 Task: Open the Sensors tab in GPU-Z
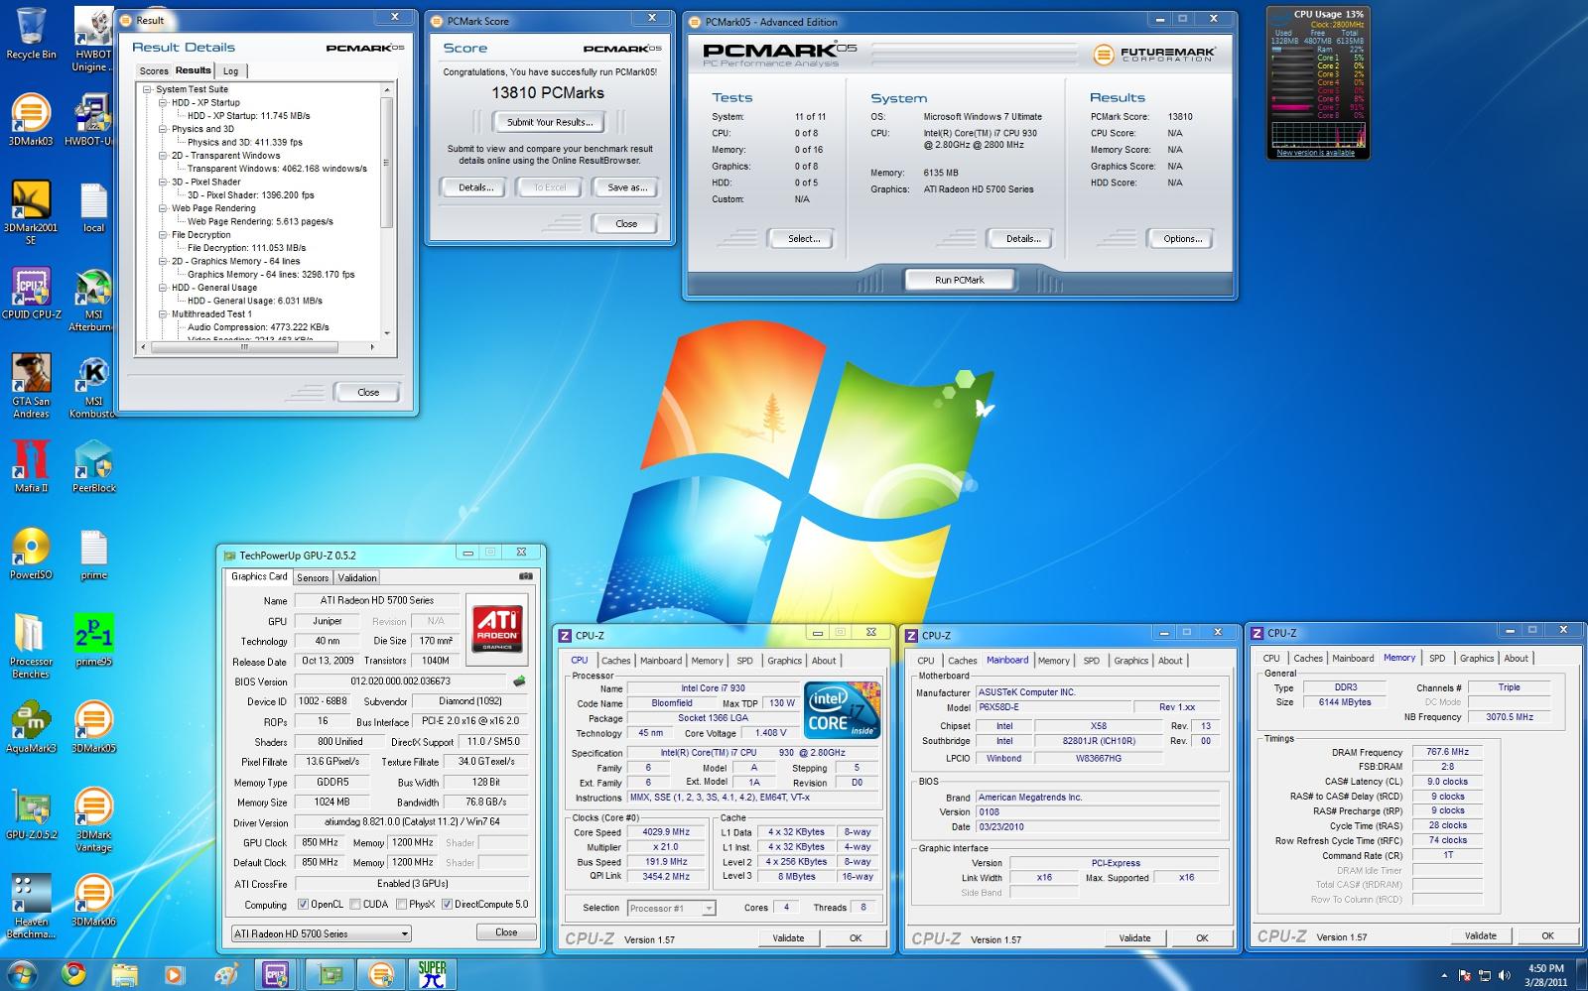313,577
